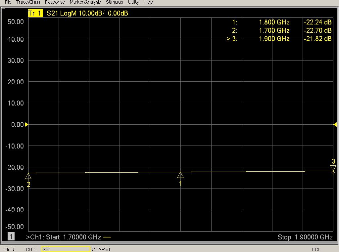The height and width of the screenshot is (252, 339).
Task: Click the C 2-Port calibration status
Action: click(x=101, y=249)
